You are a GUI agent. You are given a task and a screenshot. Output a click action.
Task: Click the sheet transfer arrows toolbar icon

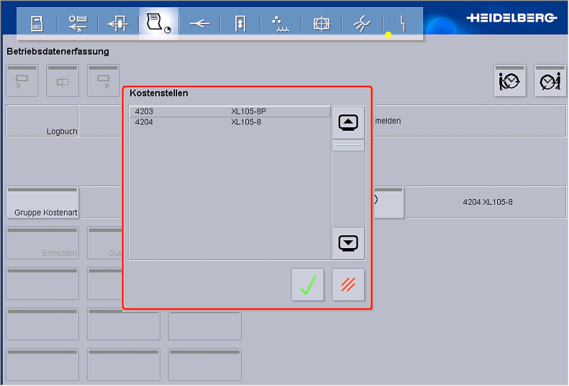click(x=117, y=24)
